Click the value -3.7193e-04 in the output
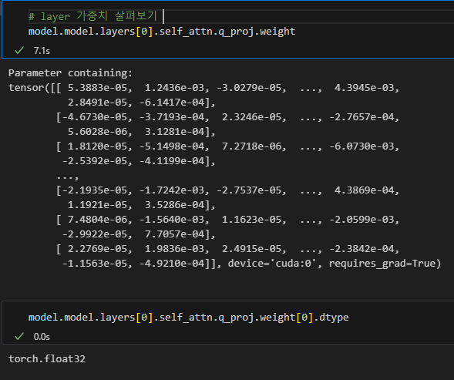 coord(172,117)
